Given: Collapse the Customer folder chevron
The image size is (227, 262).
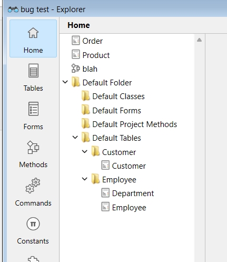Looking at the screenshot, I should (x=85, y=151).
